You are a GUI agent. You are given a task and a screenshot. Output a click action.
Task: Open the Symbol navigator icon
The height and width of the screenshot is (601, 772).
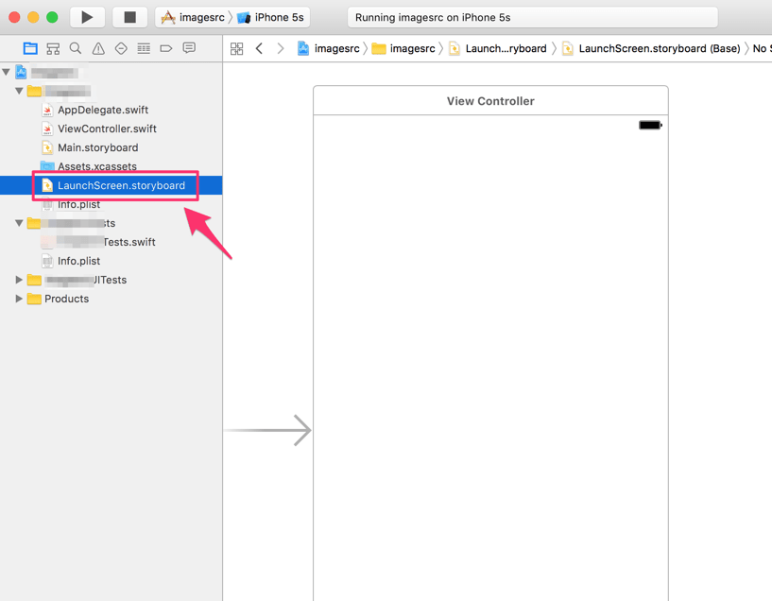[x=53, y=48]
